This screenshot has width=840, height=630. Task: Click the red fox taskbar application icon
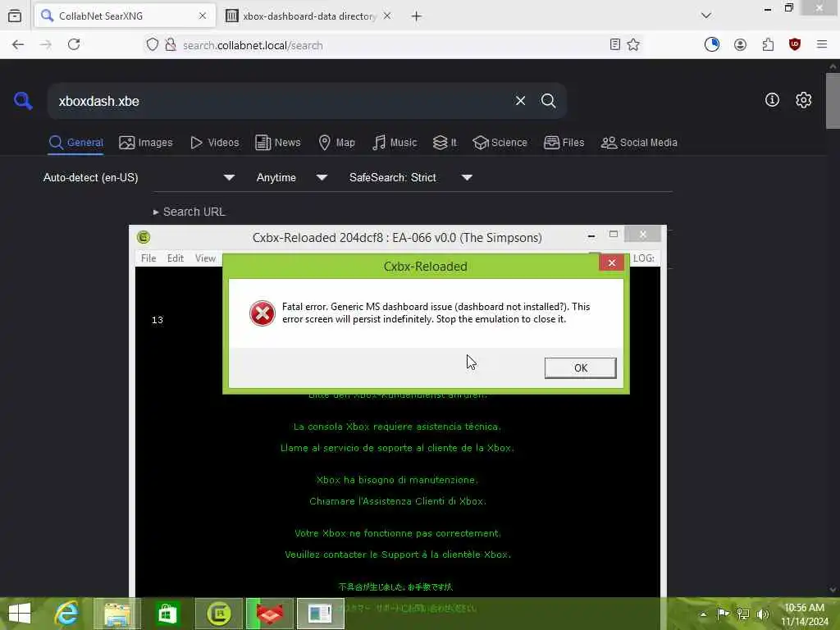(269, 614)
